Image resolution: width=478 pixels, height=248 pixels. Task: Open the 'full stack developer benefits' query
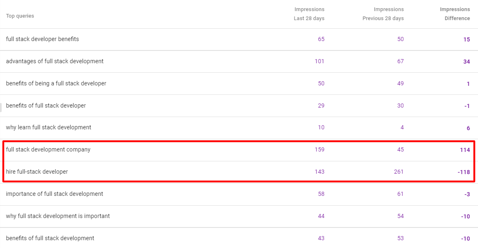pyautogui.click(x=42, y=39)
